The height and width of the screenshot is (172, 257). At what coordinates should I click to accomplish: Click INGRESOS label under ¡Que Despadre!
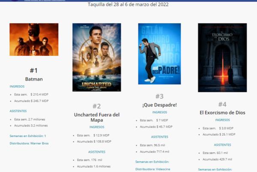pos(160,112)
